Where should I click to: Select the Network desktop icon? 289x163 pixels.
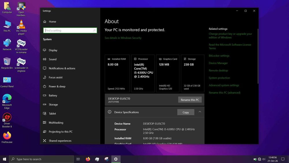[x=7, y=45]
